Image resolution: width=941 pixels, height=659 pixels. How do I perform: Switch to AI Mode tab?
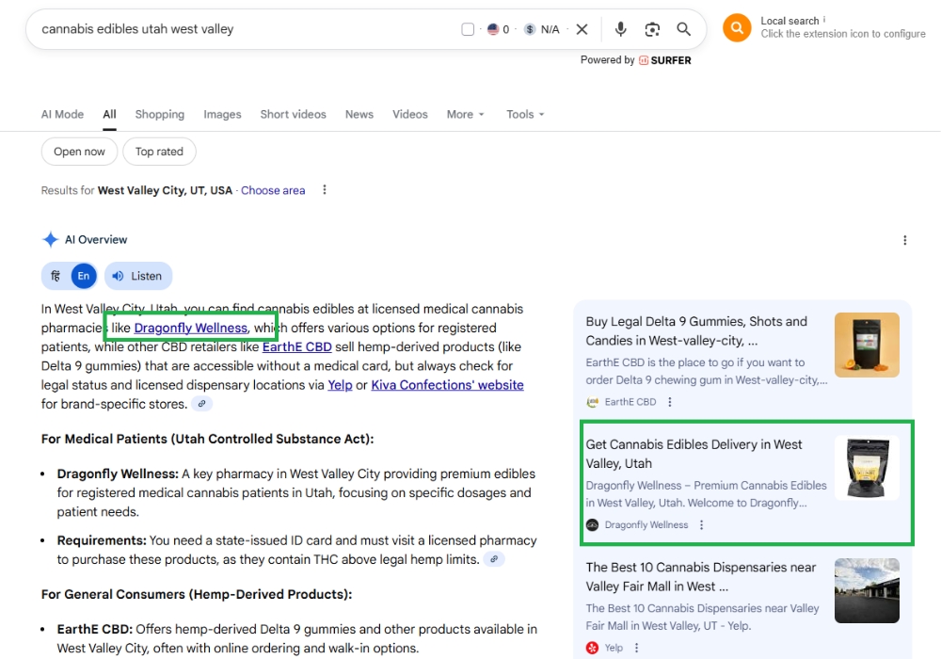tap(62, 114)
